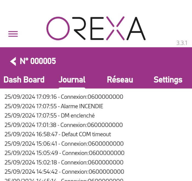The width and height of the screenshot is (192, 181).
Task: Select the Alarme INCENDIE log entry
Action: (x=54, y=106)
